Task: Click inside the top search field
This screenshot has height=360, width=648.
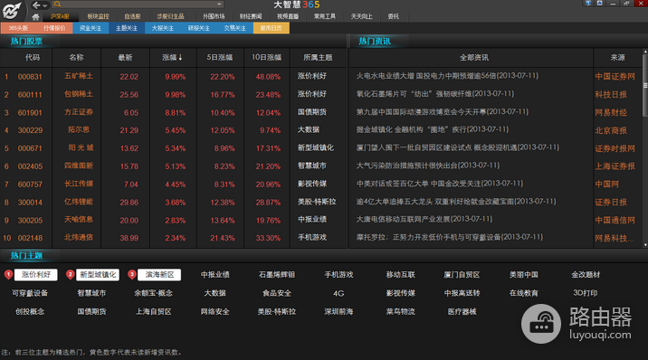Action: [138, 5]
